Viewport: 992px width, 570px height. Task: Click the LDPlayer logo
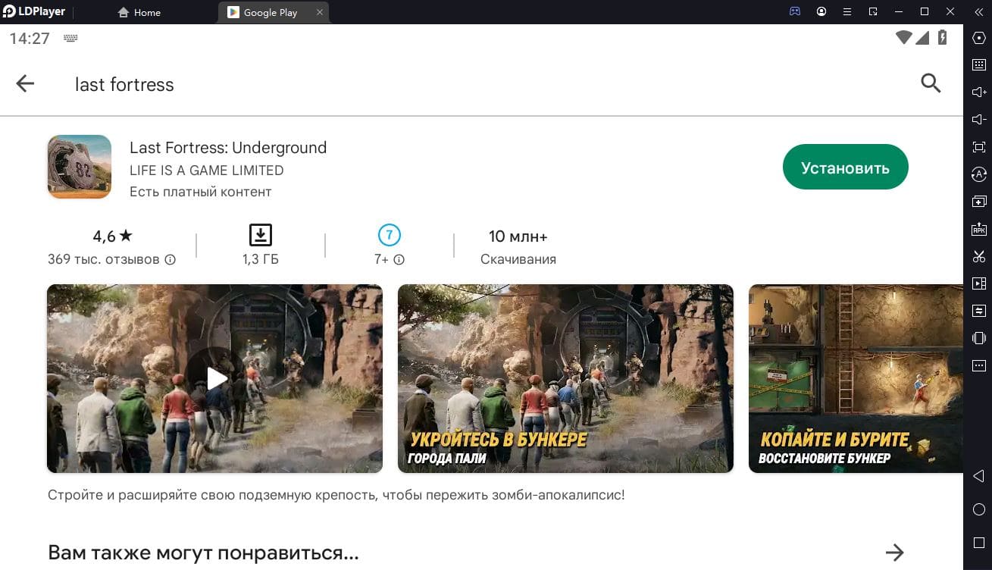[35, 11]
